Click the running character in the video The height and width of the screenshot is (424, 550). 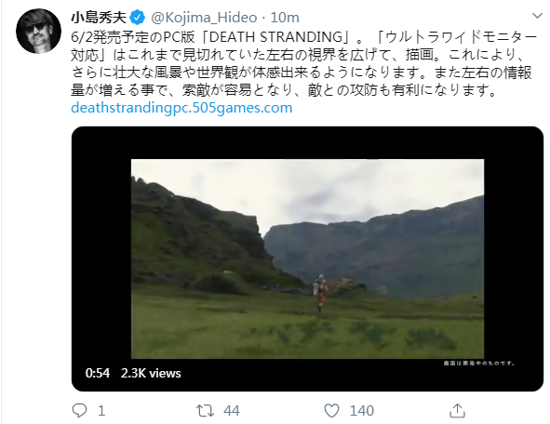[x=320, y=293]
